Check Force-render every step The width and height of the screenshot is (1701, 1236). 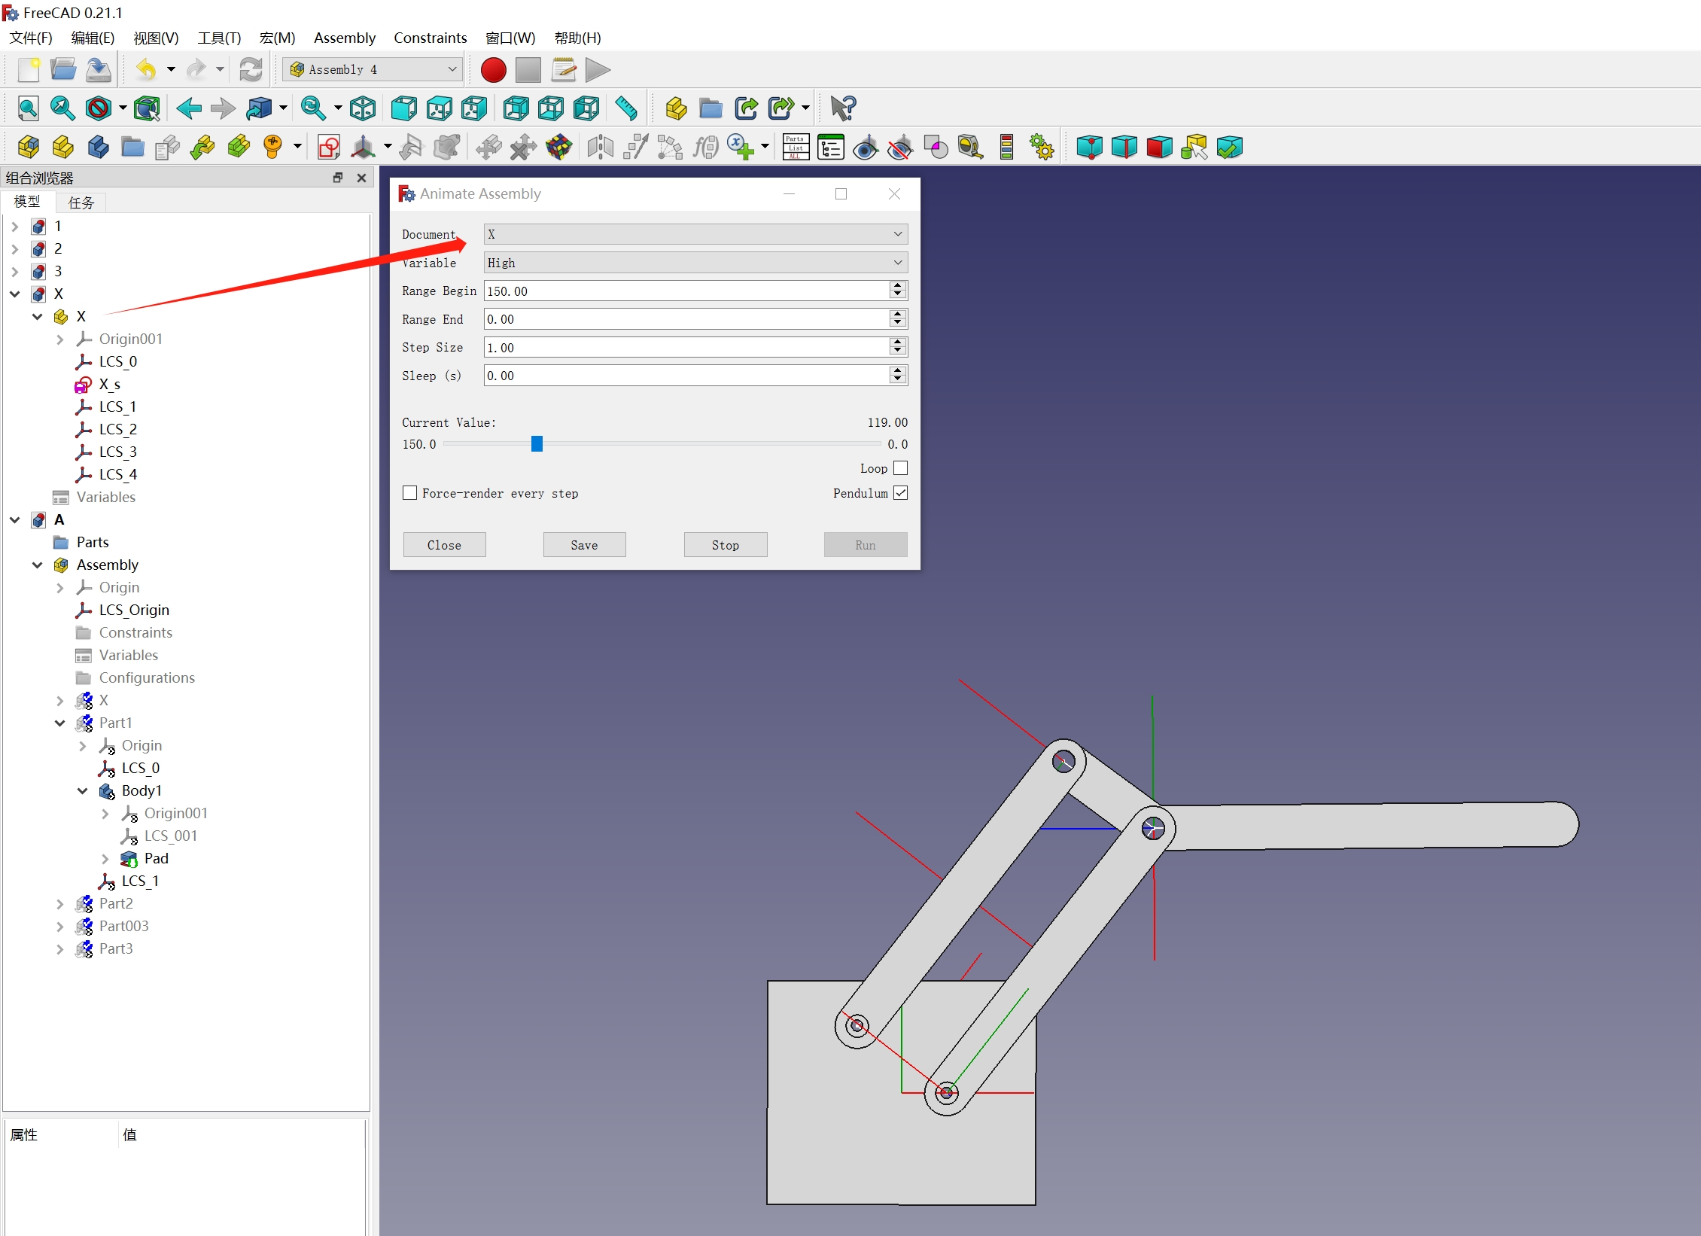pyautogui.click(x=410, y=493)
